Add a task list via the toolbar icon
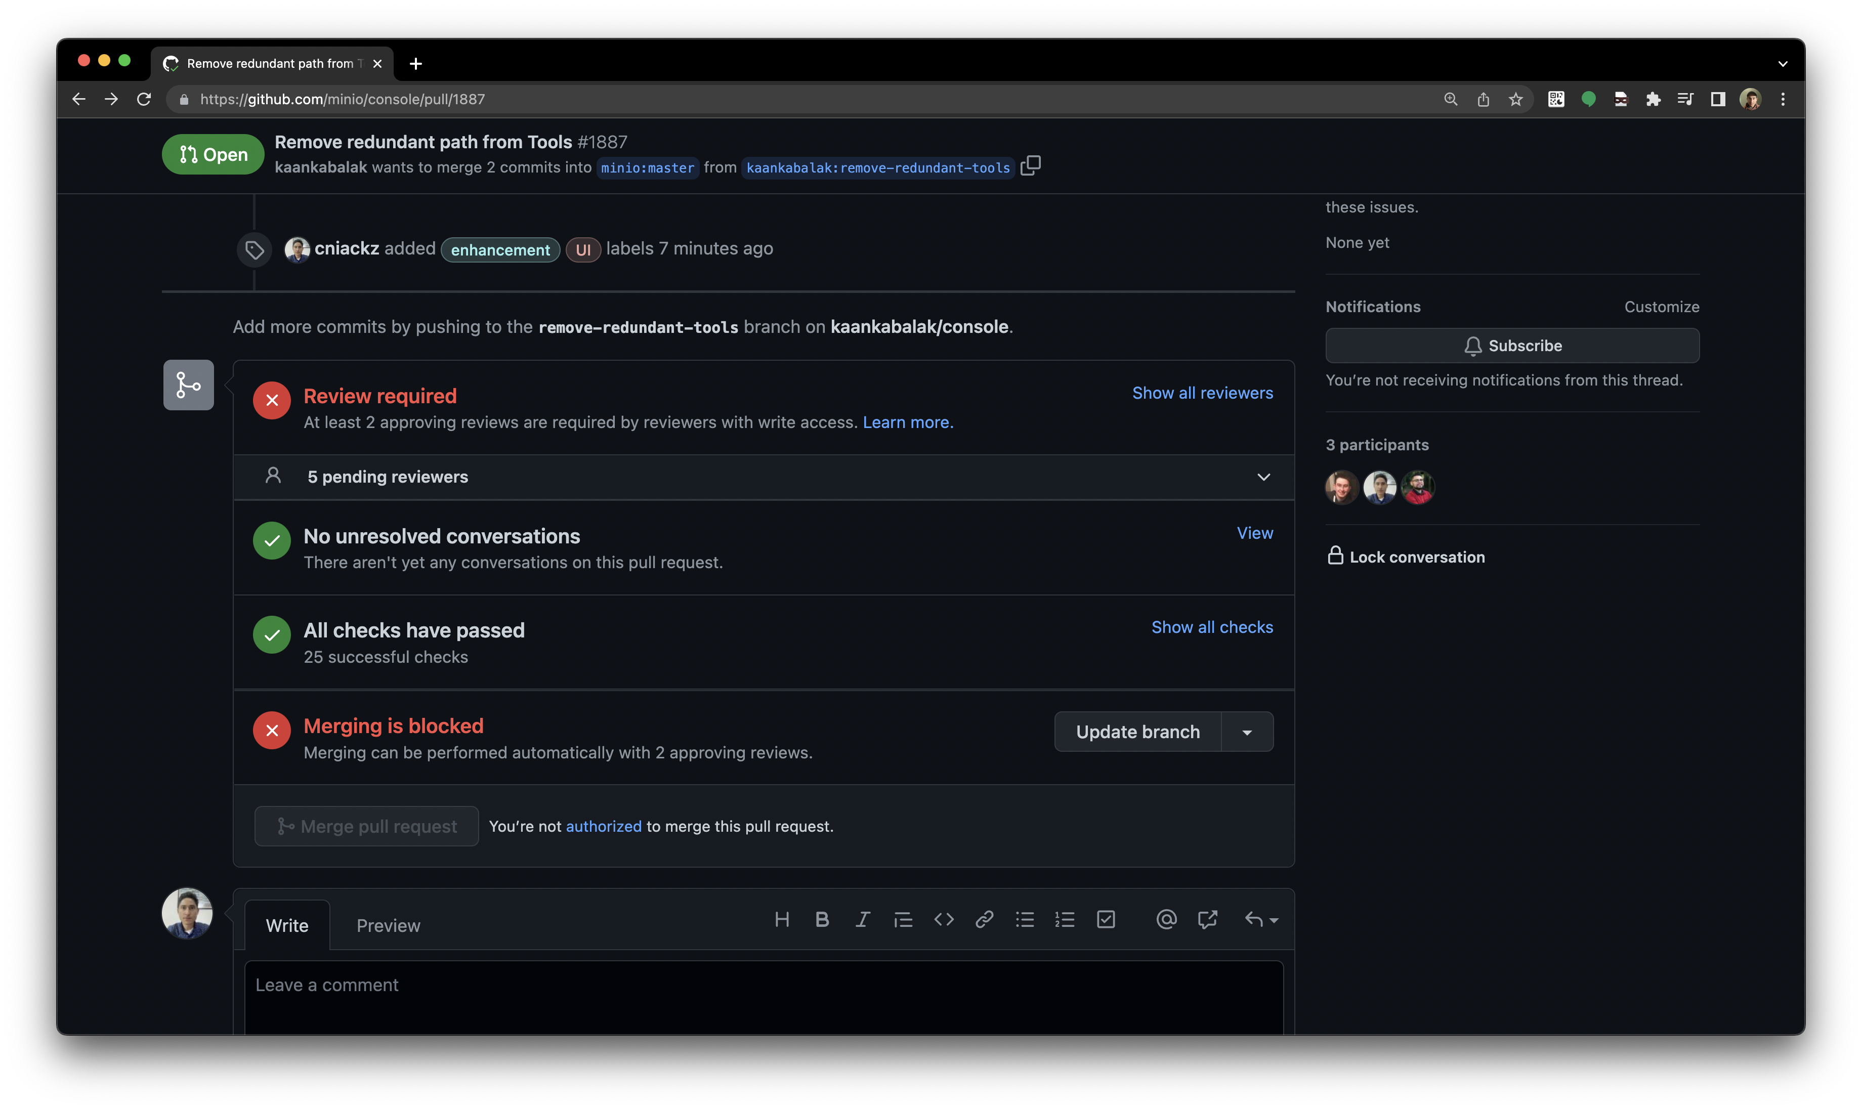 (x=1106, y=919)
